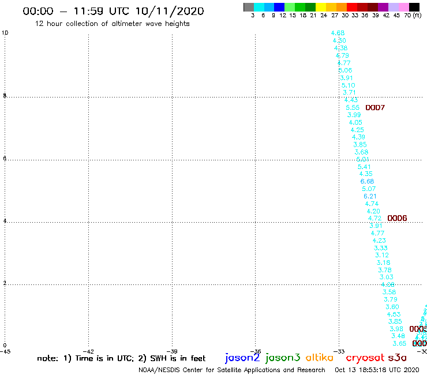The width and height of the screenshot is (427, 375).
Task: Click the wave height value 4.35
Action: coord(366,174)
